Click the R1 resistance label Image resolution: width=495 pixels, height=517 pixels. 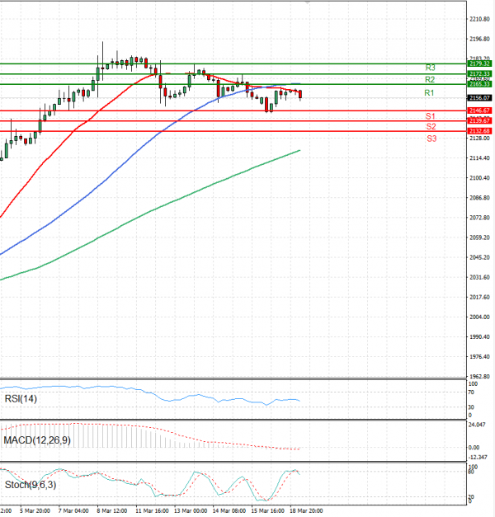tap(429, 93)
